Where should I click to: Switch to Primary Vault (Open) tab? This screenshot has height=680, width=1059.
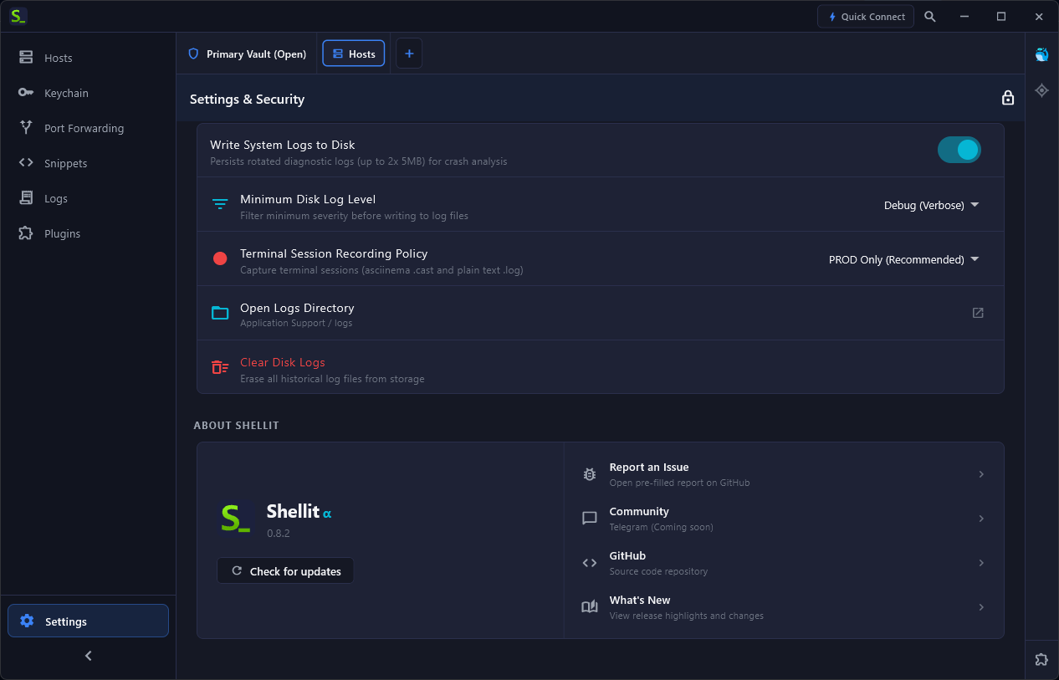pos(247,54)
